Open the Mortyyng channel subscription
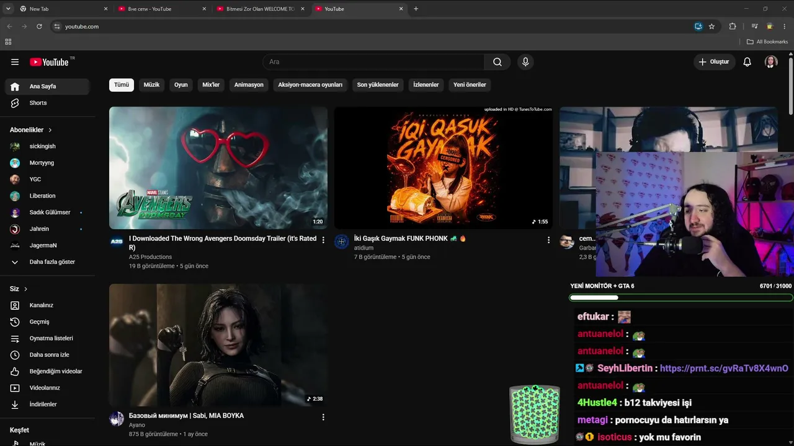Image resolution: width=794 pixels, height=446 pixels. point(48,163)
